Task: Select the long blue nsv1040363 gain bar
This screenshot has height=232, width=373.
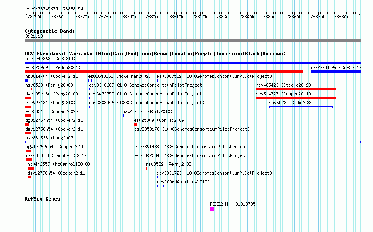Action: tap(193, 63)
